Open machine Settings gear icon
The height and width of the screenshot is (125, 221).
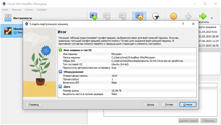coord(173,16)
